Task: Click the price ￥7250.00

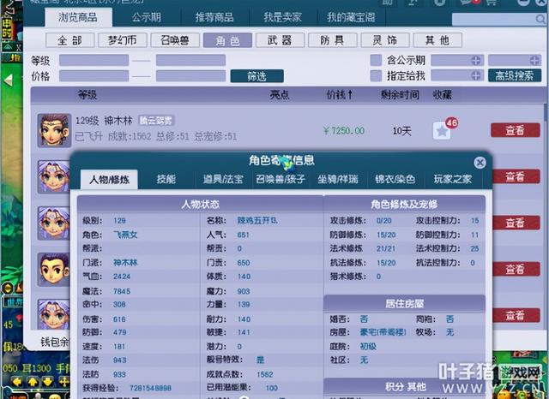Action: coord(343,131)
